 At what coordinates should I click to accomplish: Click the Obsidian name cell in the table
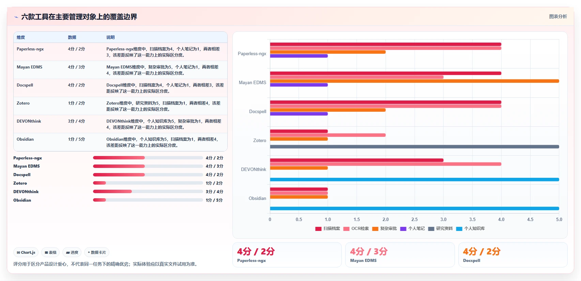[x=25, y=139]
